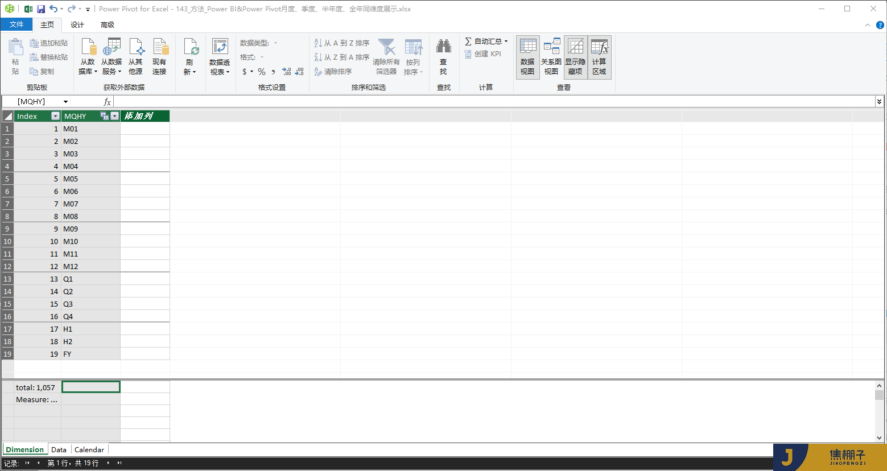Image resolution: width=887 pixels, height=471 pixels.
Task: Apply currency format with $ icon
Action: point(245,72)
